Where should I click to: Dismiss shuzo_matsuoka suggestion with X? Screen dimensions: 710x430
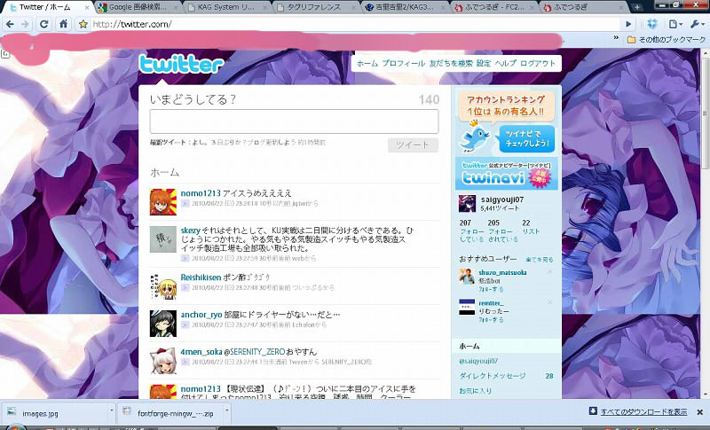click(x=549, y=272)
